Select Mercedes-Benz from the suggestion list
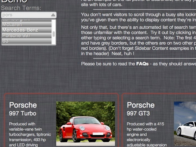The image size is (196, 147). click(27, 30)
